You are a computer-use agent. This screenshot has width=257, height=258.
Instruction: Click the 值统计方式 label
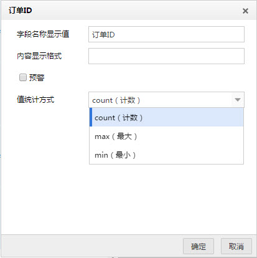tap(35, 100)
